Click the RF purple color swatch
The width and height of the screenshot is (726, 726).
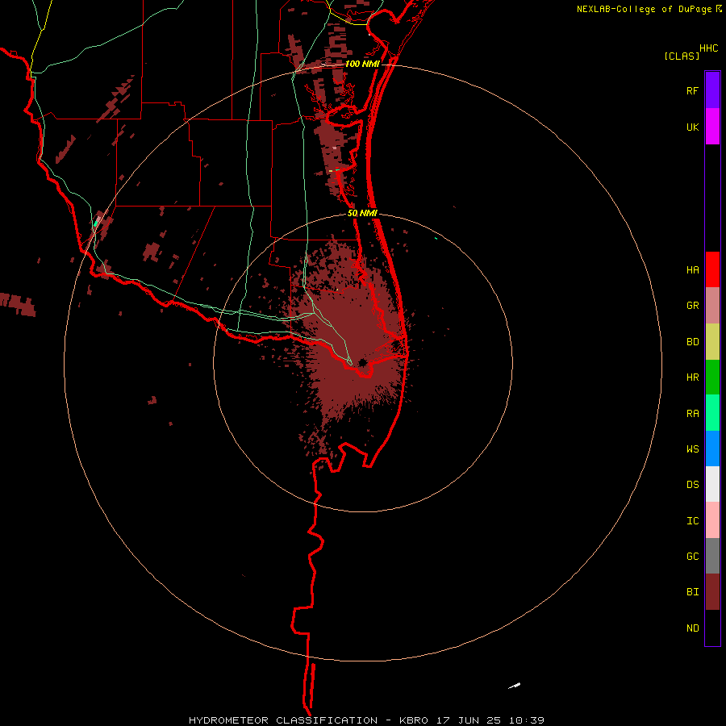click(712, 90)
